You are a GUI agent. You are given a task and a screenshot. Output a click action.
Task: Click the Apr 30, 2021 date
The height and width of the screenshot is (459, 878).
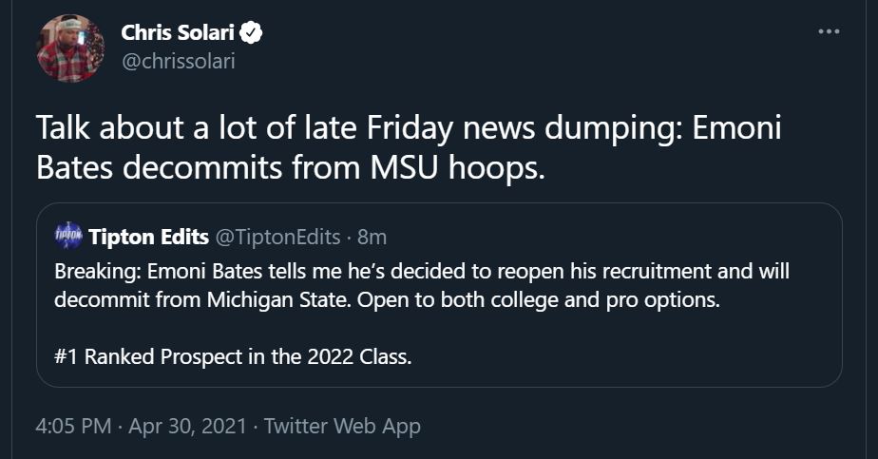[x=189, y=426]
